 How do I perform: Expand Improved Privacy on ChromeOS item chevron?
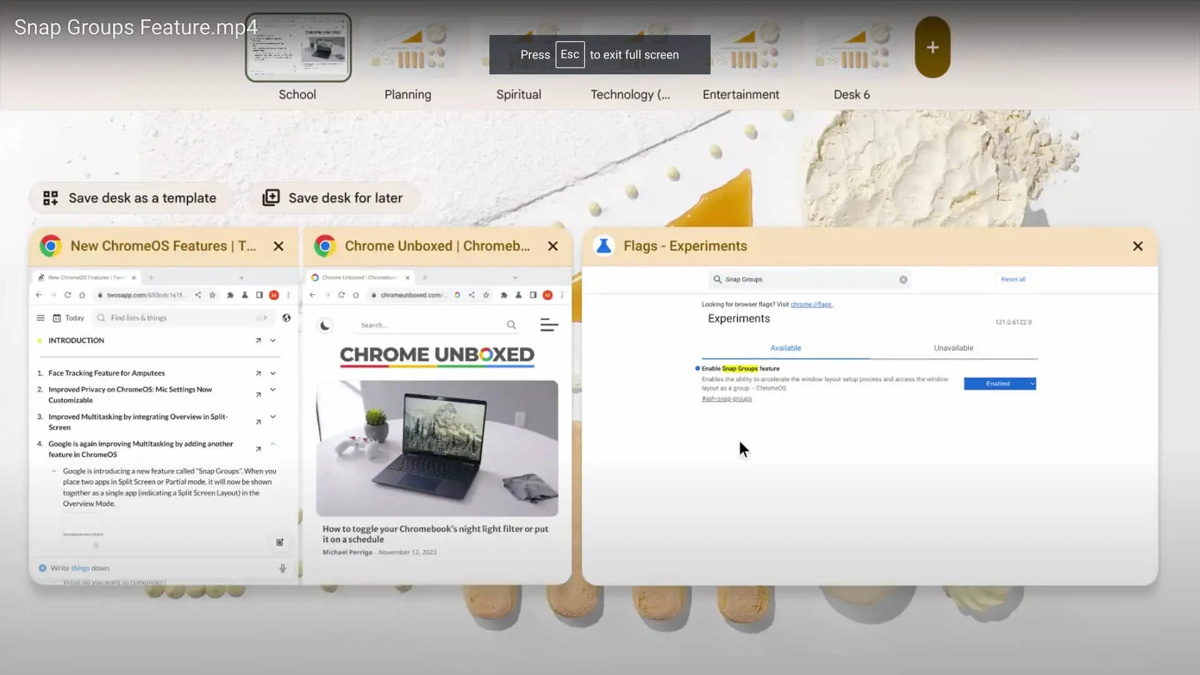tap(273, 389)
